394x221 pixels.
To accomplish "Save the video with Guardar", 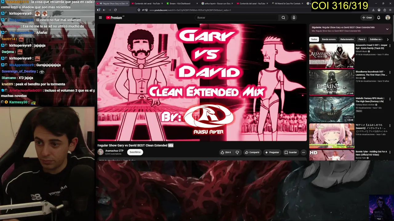I will pos(291,152).
